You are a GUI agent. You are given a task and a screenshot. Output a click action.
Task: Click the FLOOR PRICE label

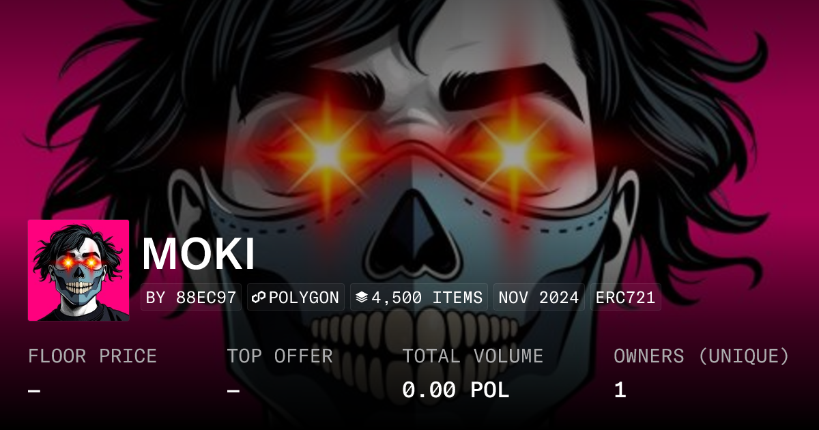tap(92, 356)
